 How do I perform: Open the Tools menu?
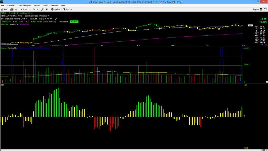click(45, 6)
